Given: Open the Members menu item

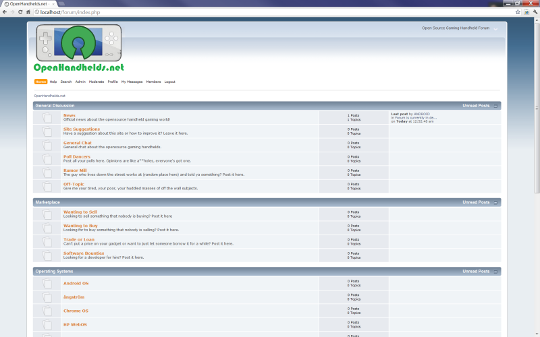Looking at the screenshot, I should click(154, 82).
